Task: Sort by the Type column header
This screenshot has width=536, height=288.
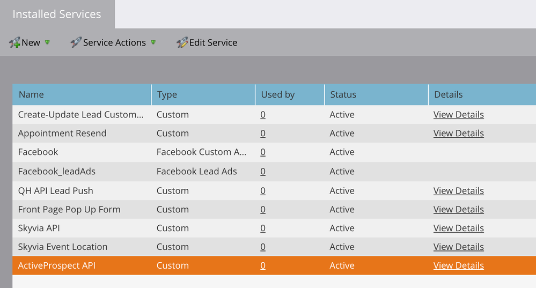Action: click(167, 94)
